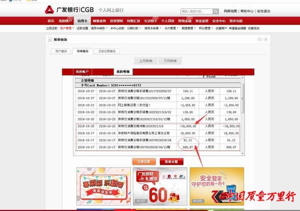Switch to the 账户查询 tab
This screenshot has height=211, width=300.
coord(61,51)
